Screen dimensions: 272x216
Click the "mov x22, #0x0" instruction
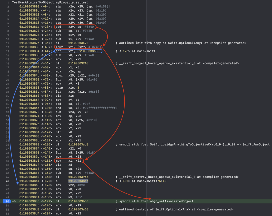point(70,185)
